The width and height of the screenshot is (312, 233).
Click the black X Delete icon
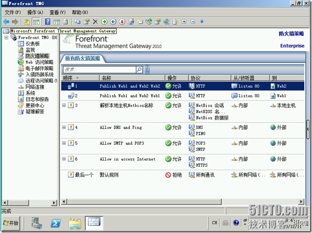click(95, 21)
